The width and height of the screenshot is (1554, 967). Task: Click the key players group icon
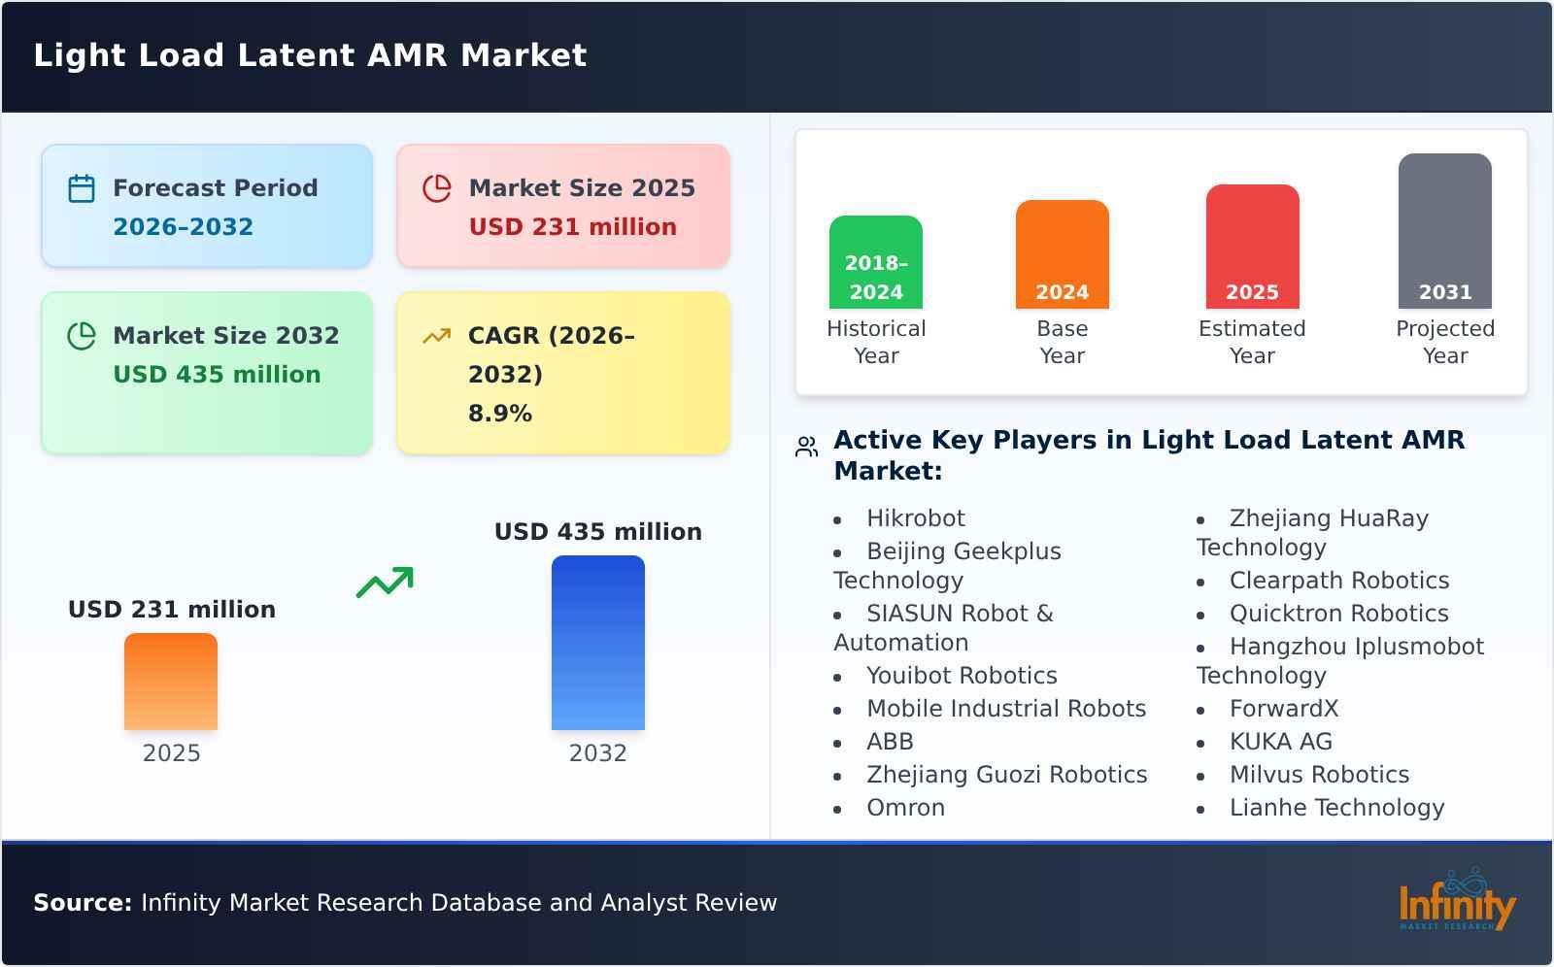(x=805, y=446)
